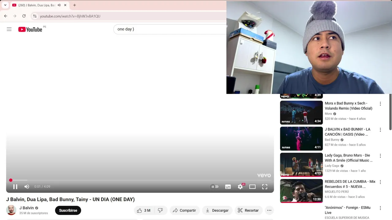Viewport: 392px width, 220px height.
Task: Open LA CANCIÓN | OASIS video thumbnail
Action: click(x=301, y=139)
